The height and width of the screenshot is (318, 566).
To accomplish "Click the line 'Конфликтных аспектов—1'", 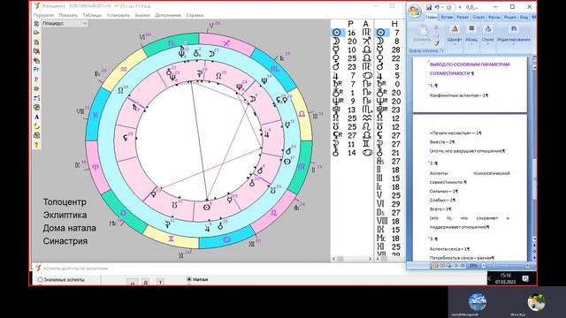I will (x=458, y=95).
